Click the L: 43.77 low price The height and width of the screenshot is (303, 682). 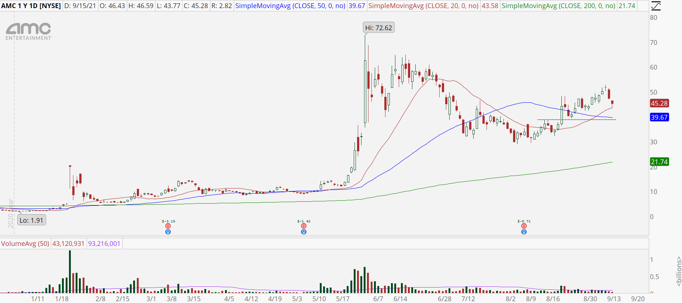[x=168, y=6]
